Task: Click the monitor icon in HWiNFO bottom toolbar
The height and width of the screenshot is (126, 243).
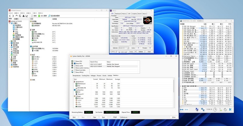Action: pyautogui.click(x=197, y=109)
